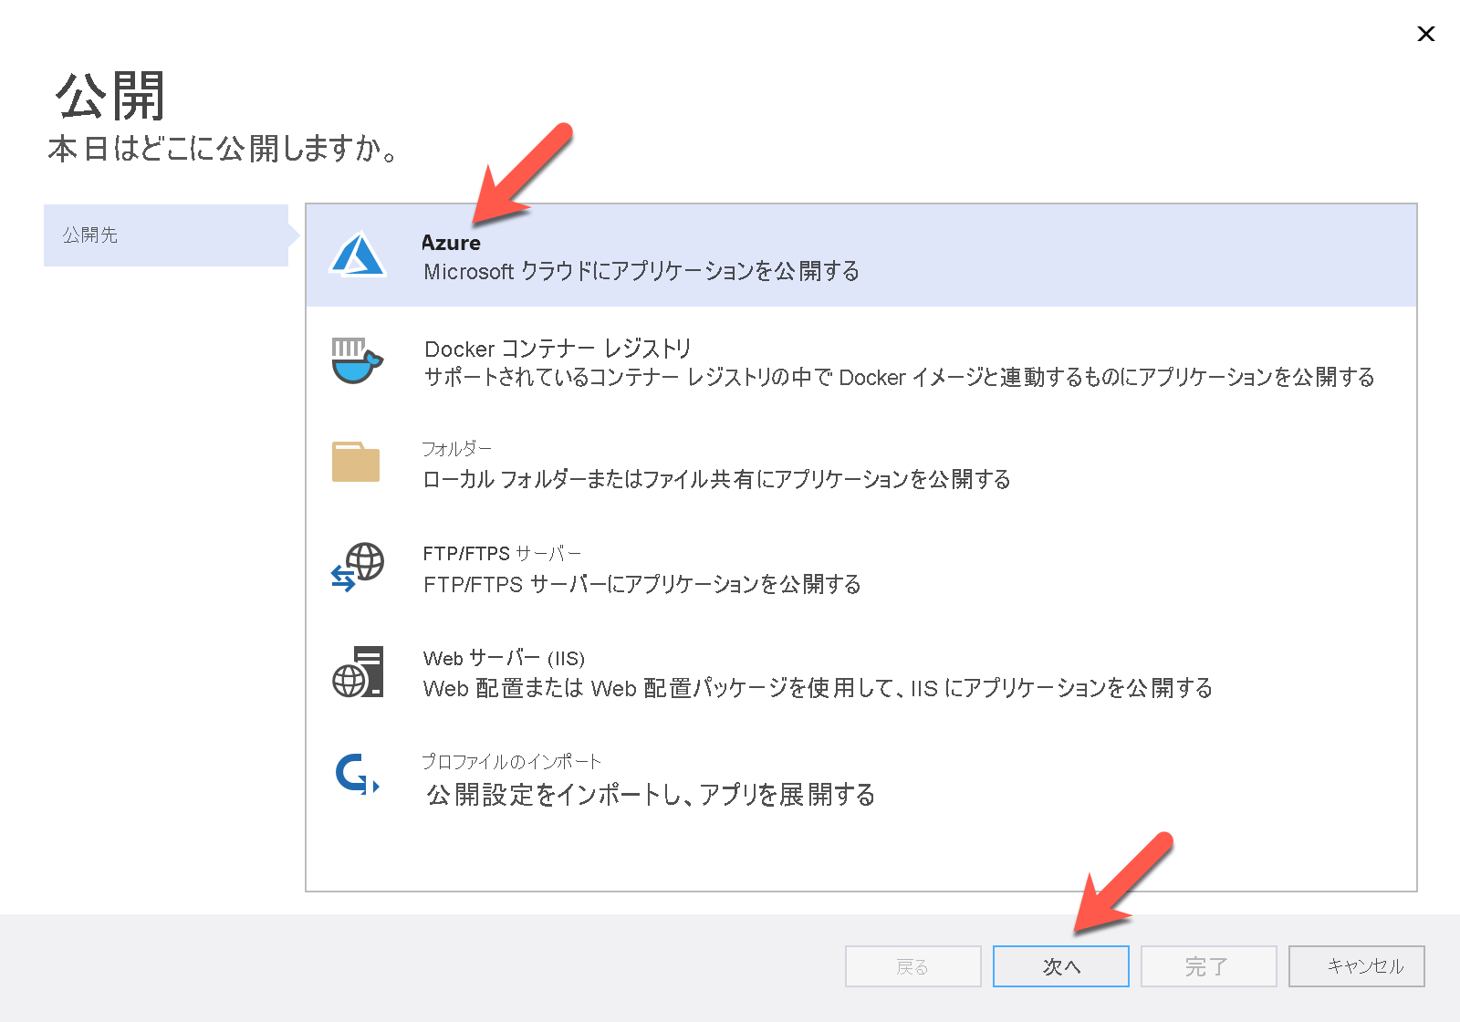Click the folder icon for フォルダー
1460x1022 pixels.
[x=356, y=462]
